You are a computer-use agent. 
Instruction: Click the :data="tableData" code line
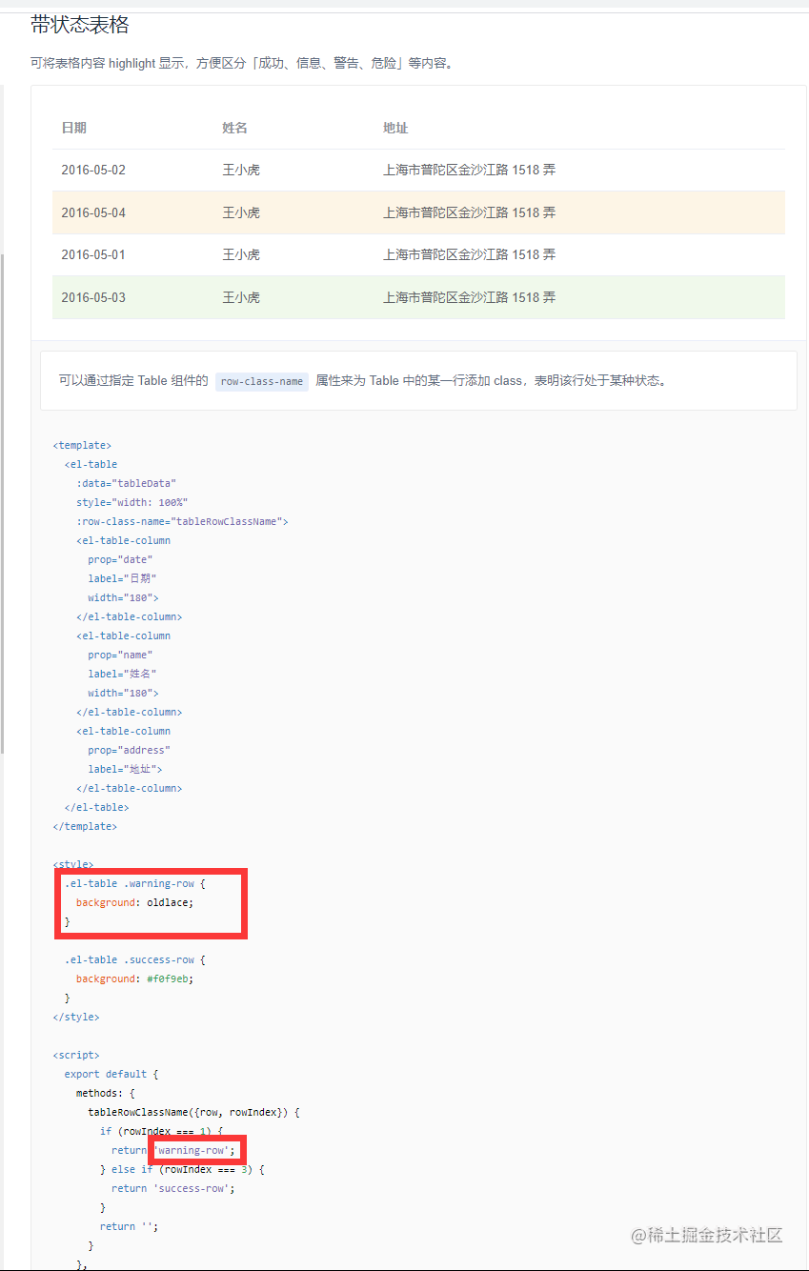[127, 483]
